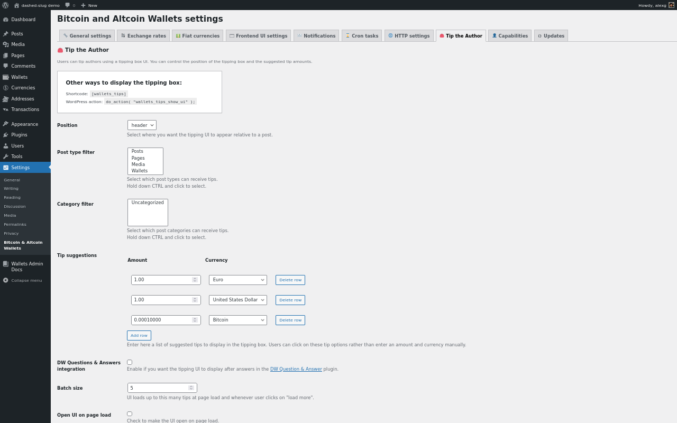
Task: Open Discussion under Settings submenu
Action: point(15,206)
